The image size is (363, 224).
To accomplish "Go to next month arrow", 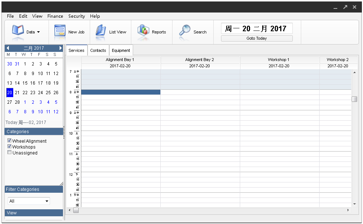I will tap(60, 48).
